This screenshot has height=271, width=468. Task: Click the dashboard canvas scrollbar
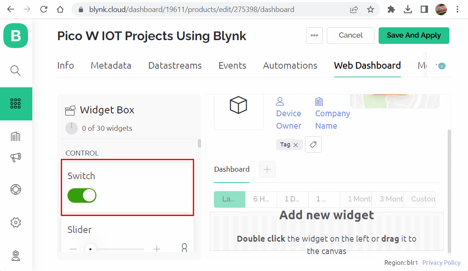pos(449,191)
